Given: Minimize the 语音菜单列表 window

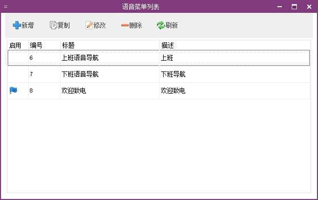Looking at the screenshot, I should coord(280,7).
